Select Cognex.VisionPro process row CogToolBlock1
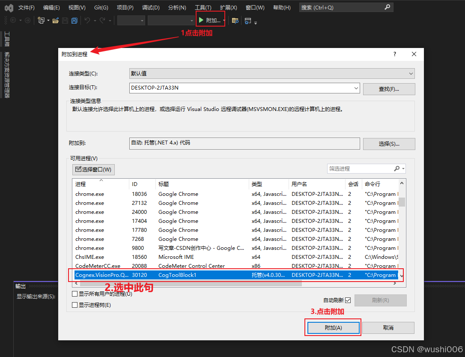 click(x=236, y=275)
